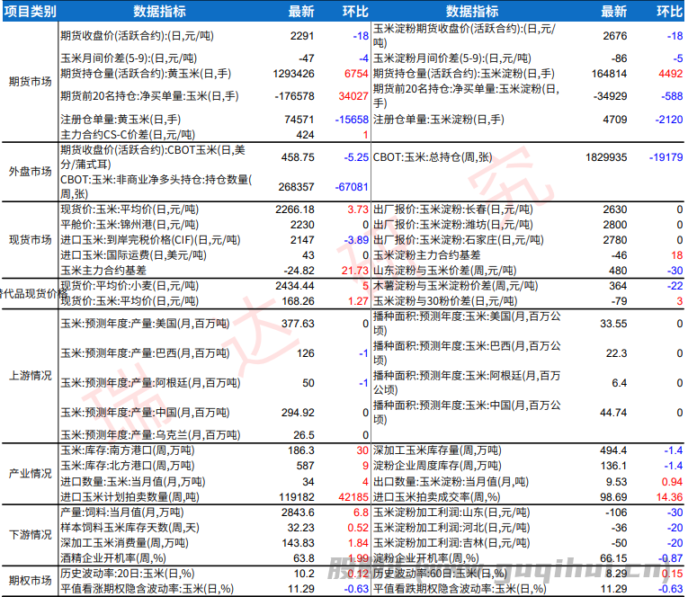This screenshot has height=597, width=688.
Task: Select the 历史波动率:20日:玉米 indicator label
Action: click(127, 573)
